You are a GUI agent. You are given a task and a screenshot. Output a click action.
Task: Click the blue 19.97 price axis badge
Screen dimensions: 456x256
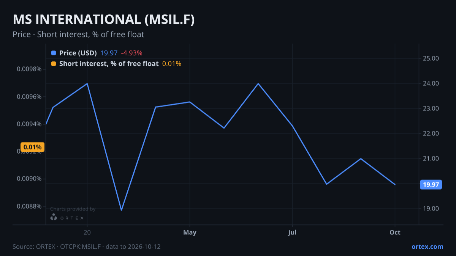click(431, 185)
